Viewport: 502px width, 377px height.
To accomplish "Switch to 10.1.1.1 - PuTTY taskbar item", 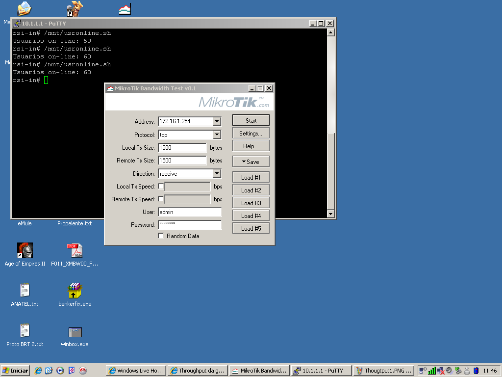I will (321, 371).
